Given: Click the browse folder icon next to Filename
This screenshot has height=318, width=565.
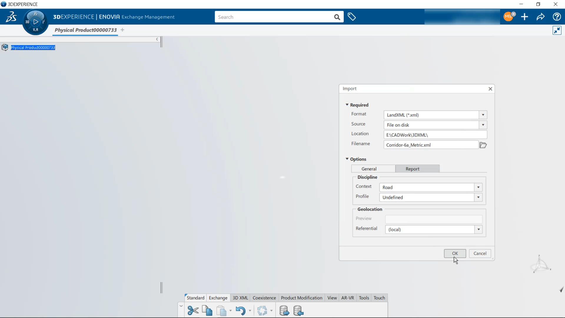Looking at the screenshot, I should (483, 145).
